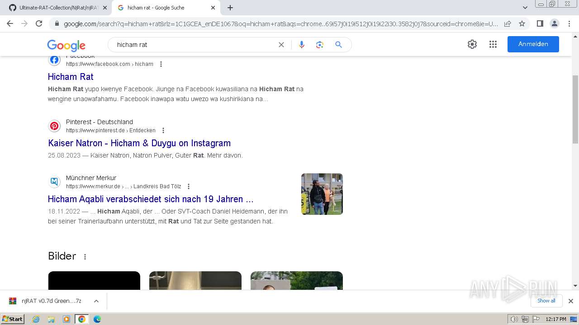Click the Pinterest - Deutschland source name
579x325 pixels.
click(x=100, y=122)
